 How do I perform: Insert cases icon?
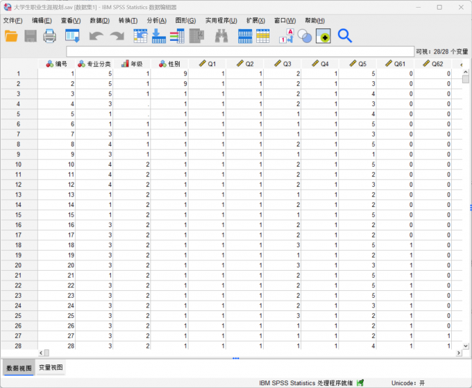click(x=245, y=36)
